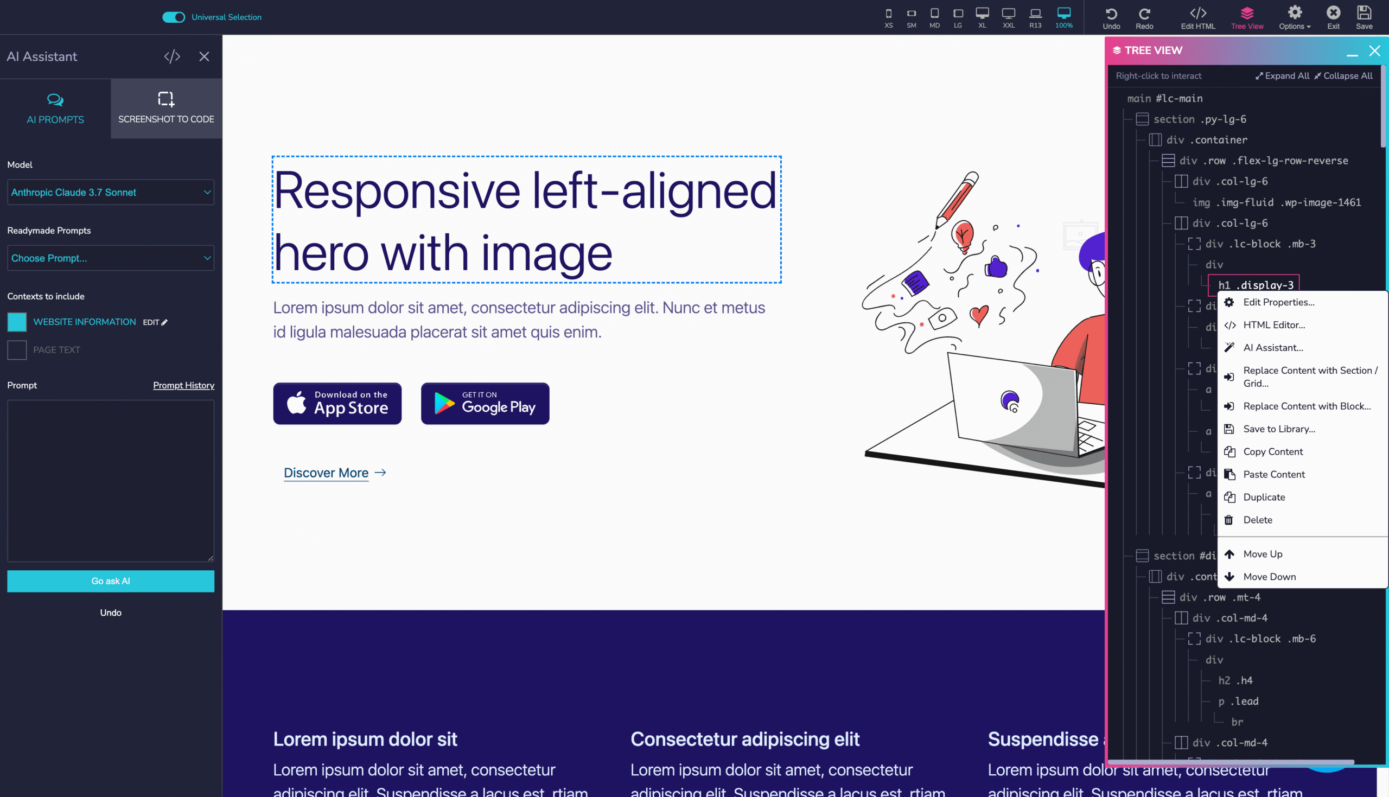Viewport: 1389px width, 797px height.
Task: Uncheck the Website Information context checkbox
Action: tap(17, 322)
